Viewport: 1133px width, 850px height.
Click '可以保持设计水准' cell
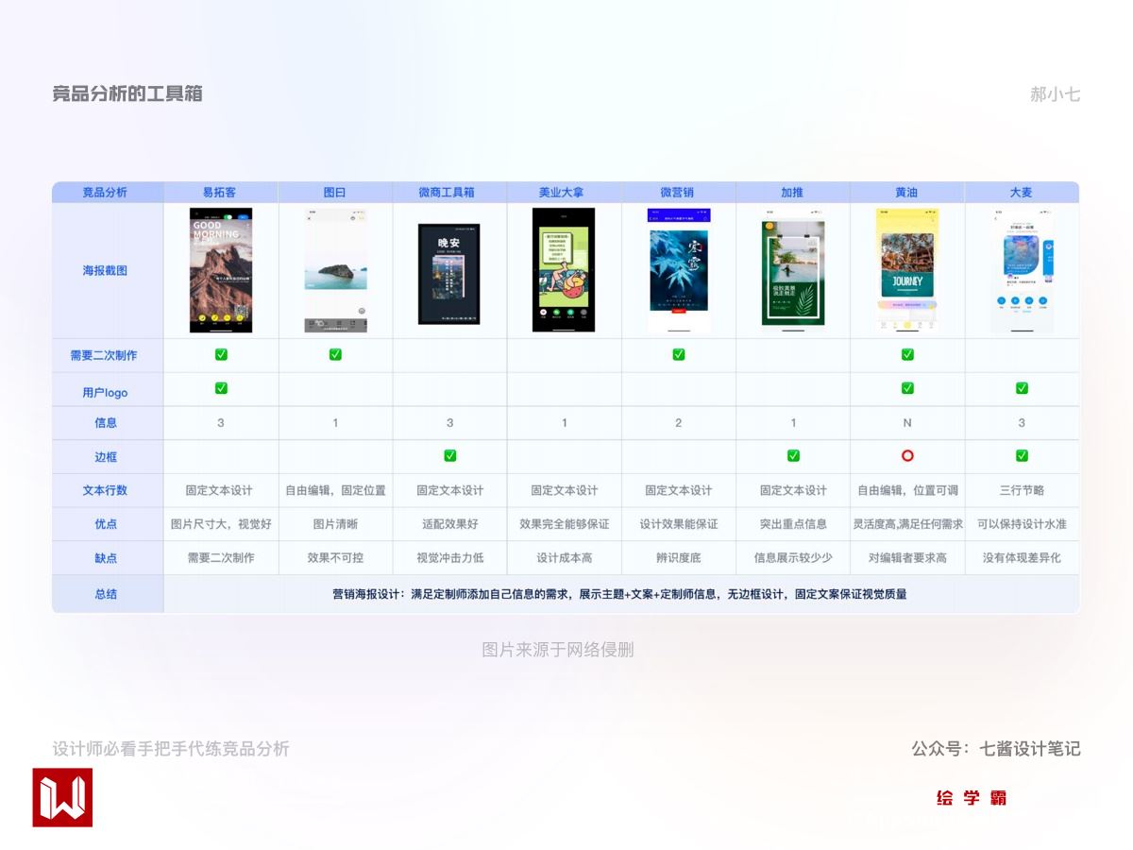coord(1022,524)
